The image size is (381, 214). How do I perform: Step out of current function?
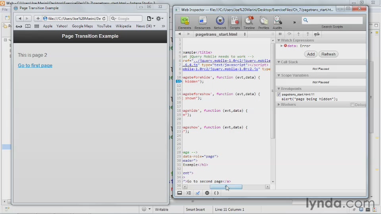point(308,34)
